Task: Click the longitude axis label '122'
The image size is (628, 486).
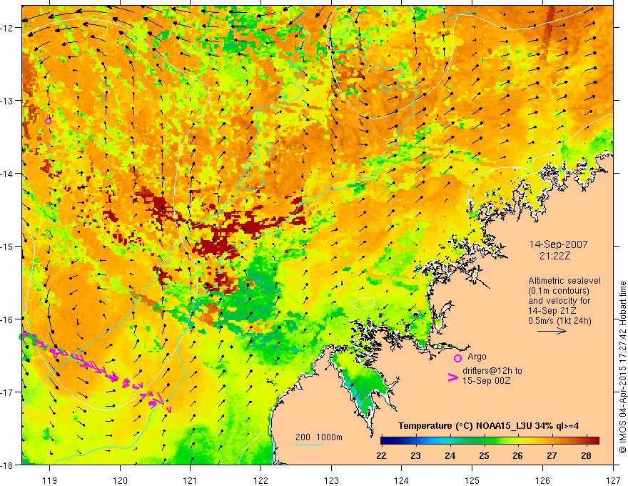Action: point(260,480)
